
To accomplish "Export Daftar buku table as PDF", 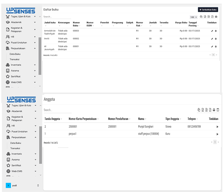I will point(212,17).
